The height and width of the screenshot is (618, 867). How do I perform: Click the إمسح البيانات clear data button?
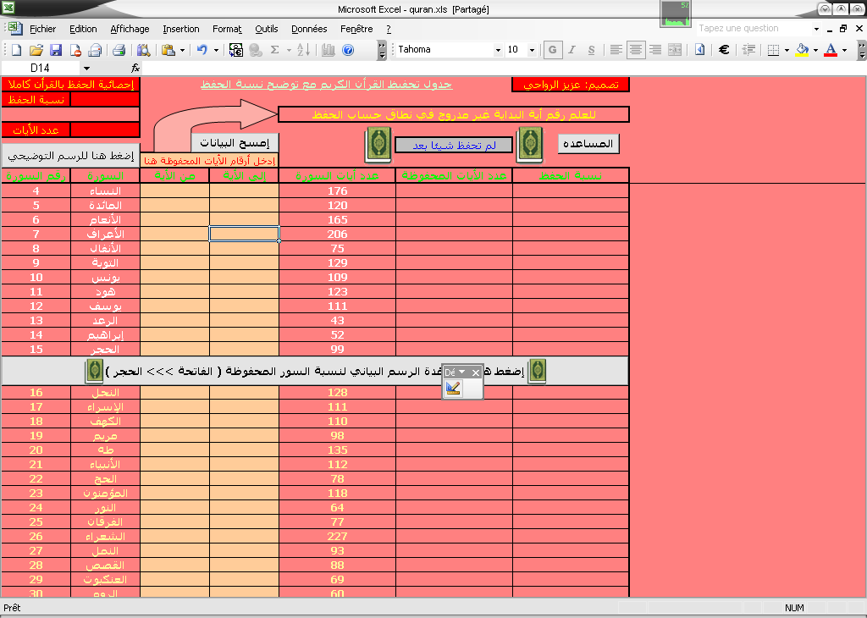[235, 142]
